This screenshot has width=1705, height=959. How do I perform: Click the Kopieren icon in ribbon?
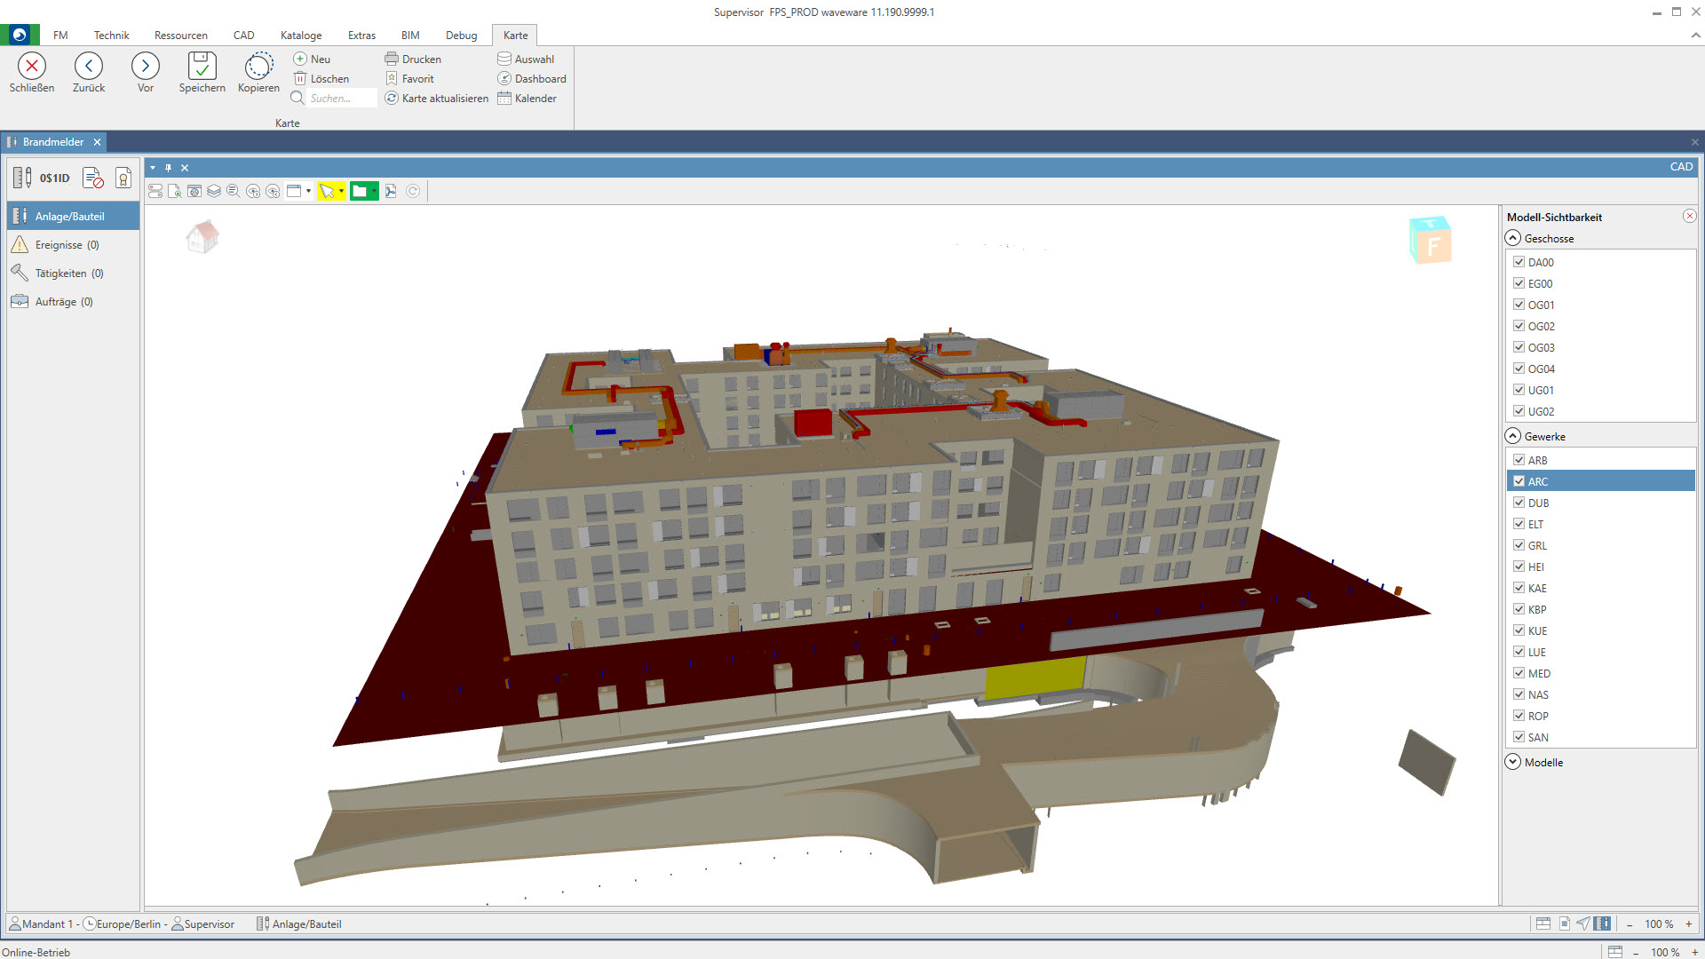coord(258,67)
